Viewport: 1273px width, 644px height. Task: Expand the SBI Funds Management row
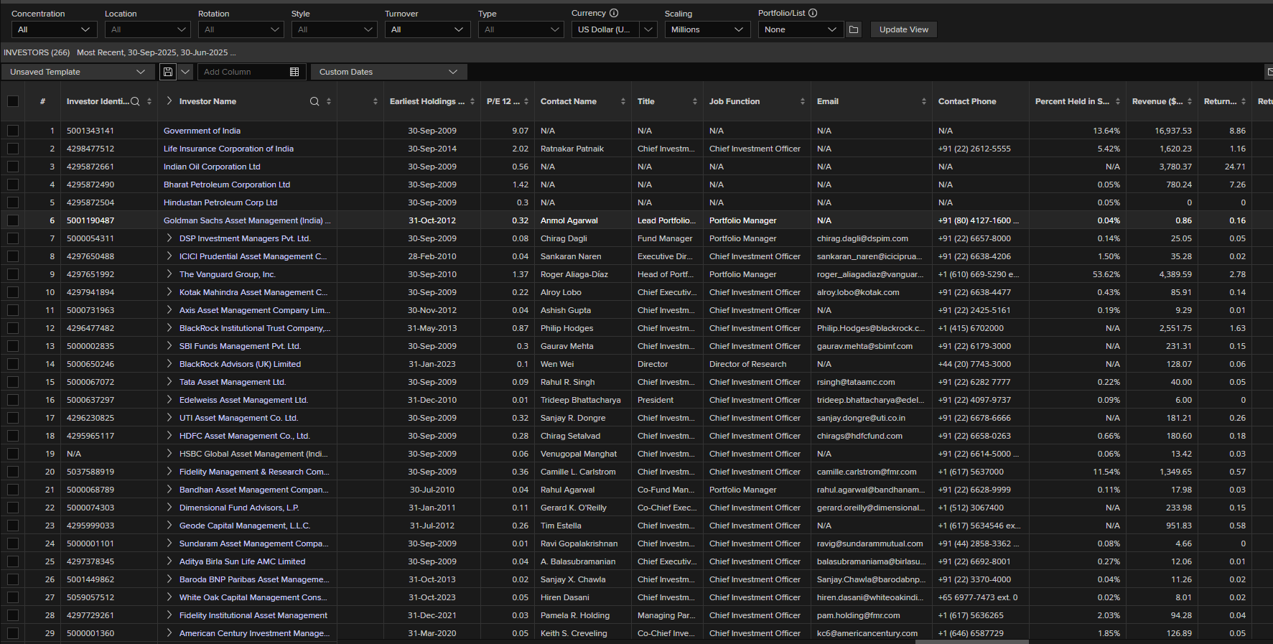click(169, 346)
